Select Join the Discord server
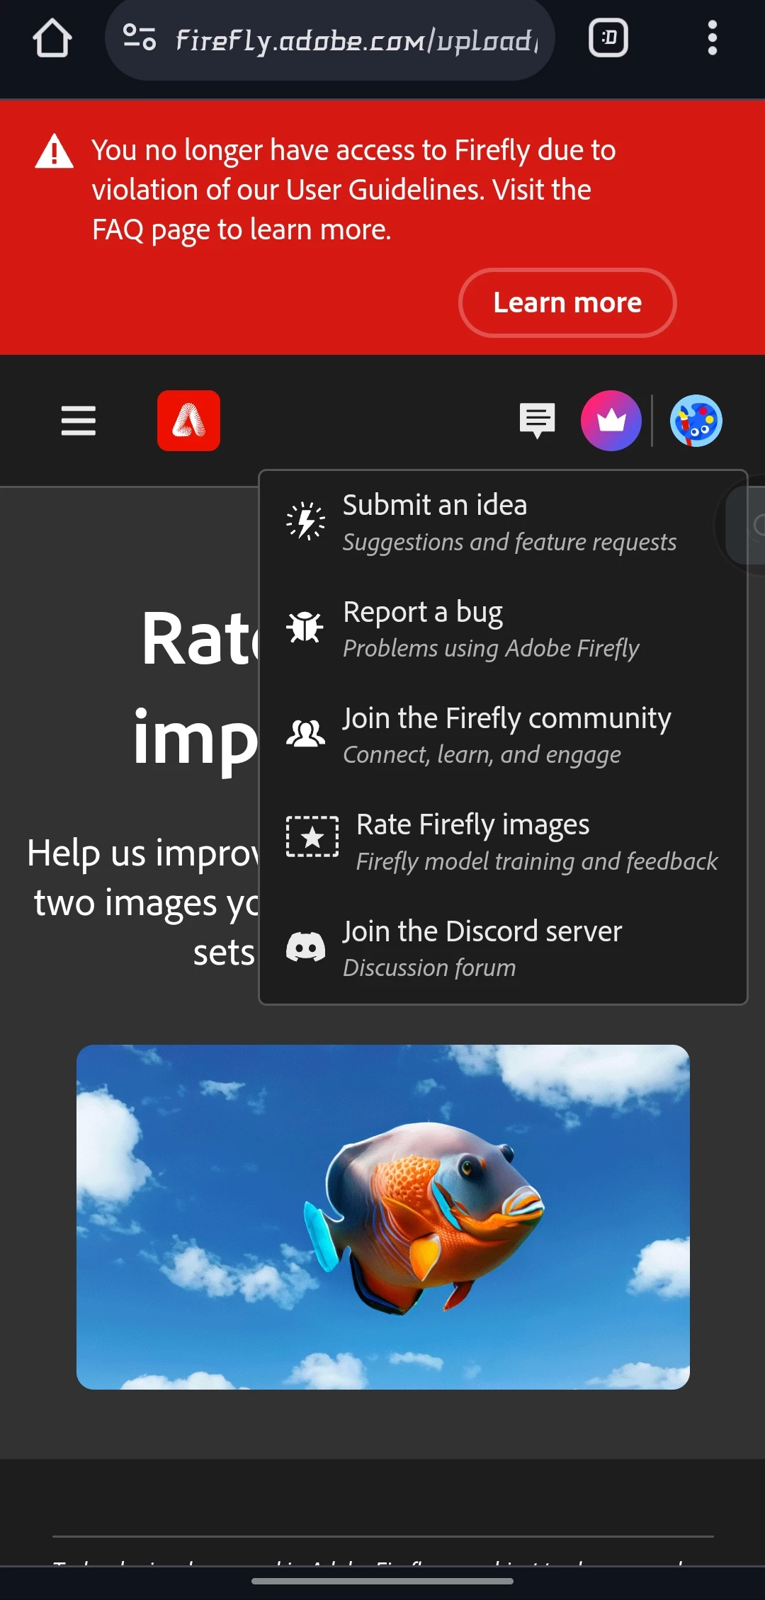This screenshot has width=765, height=1600. click(503, 948)
